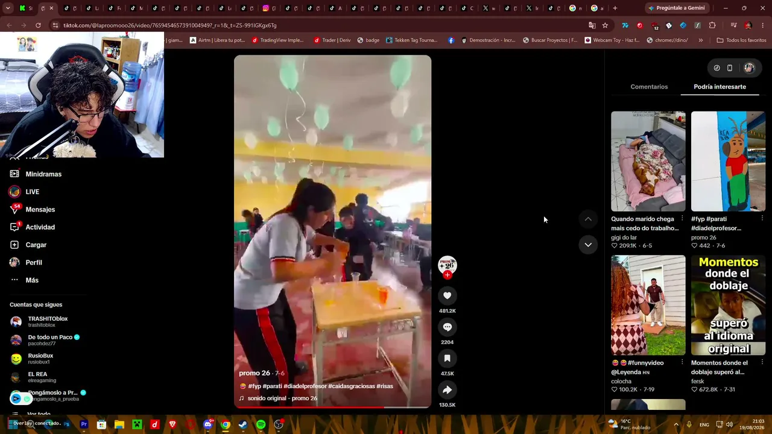The width and height of the screenshot is (772, 434).
Task: Launch Spotify from the taskbar
Action: point(261,424)
